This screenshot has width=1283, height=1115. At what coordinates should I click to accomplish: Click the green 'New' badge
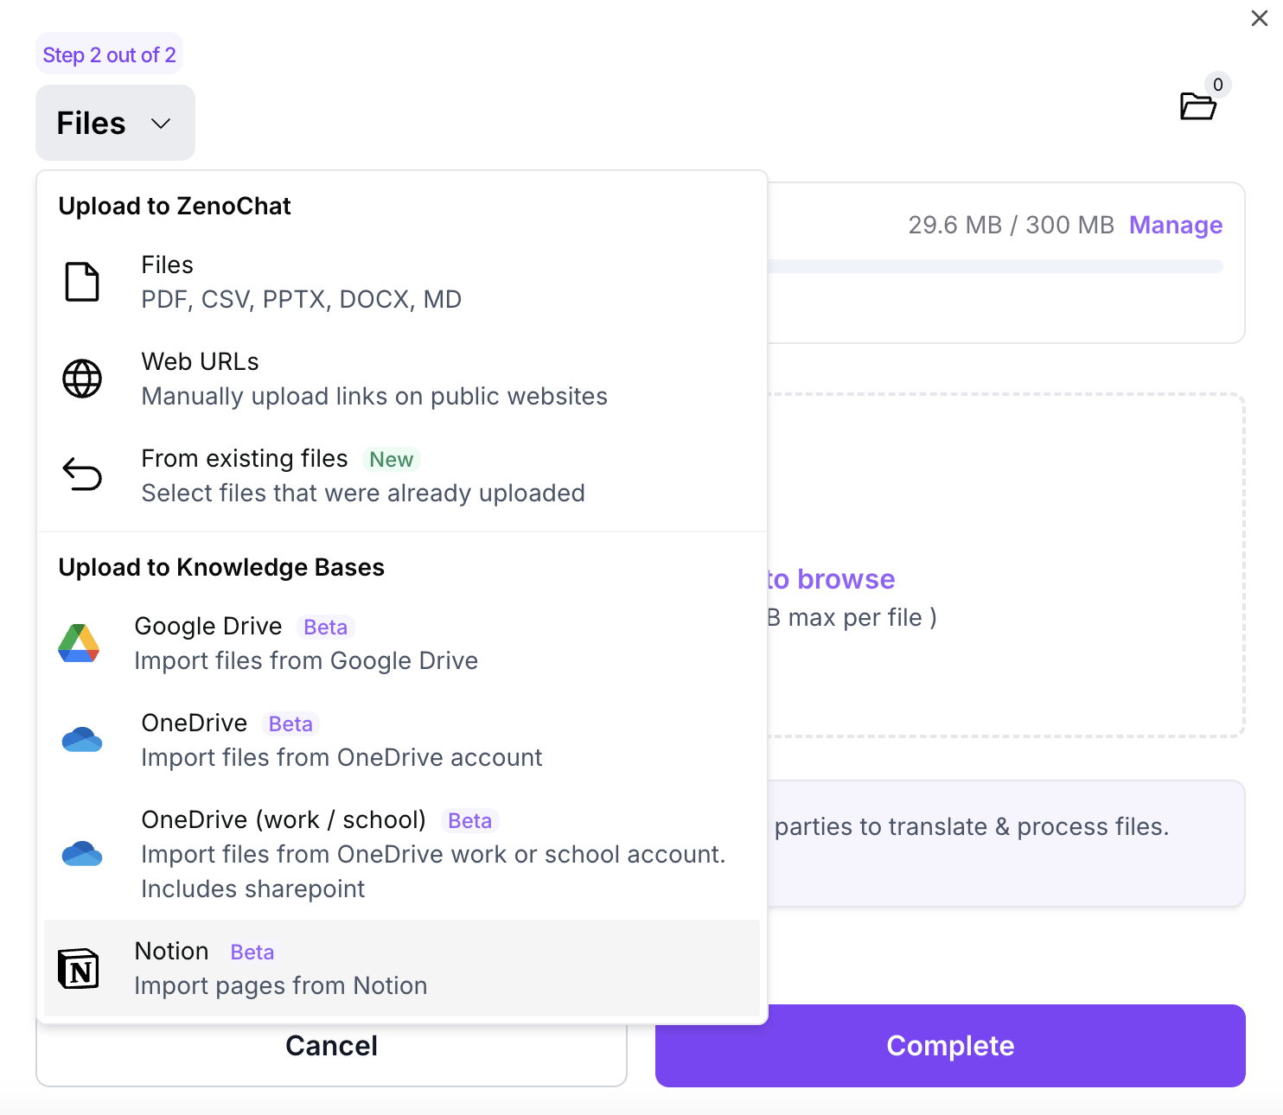pyautogui.click(x=392, y=459)
